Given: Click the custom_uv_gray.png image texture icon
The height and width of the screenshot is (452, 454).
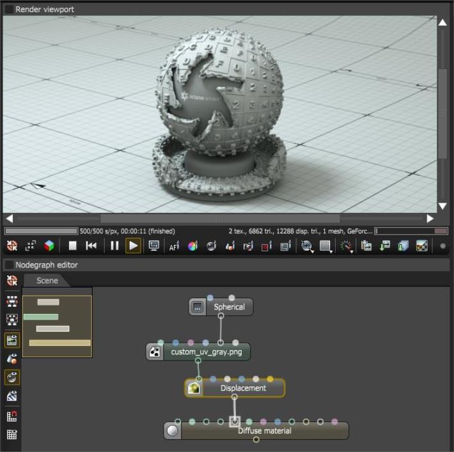Looking at the screenshot, I should tap(155, 352).
